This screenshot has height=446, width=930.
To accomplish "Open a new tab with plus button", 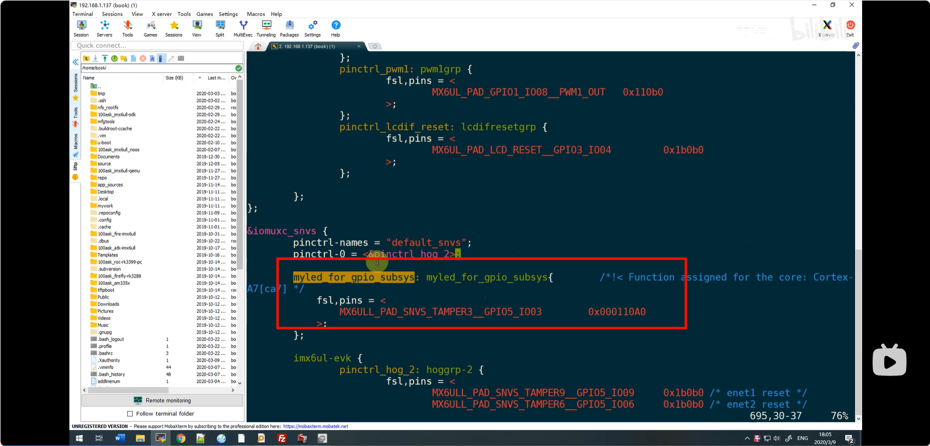I will click(x=375, y=46).
